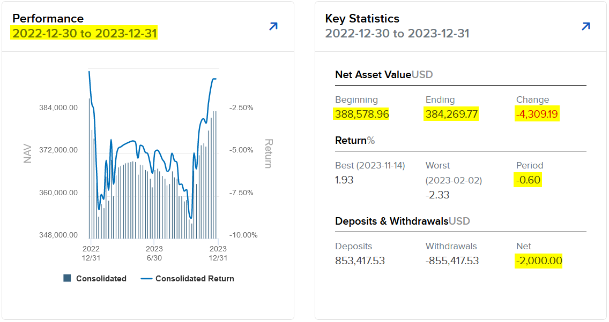Open the Key Statistics expand arrow
The height and width of the screenshot is (322, 609).
(x=586, y=26)
